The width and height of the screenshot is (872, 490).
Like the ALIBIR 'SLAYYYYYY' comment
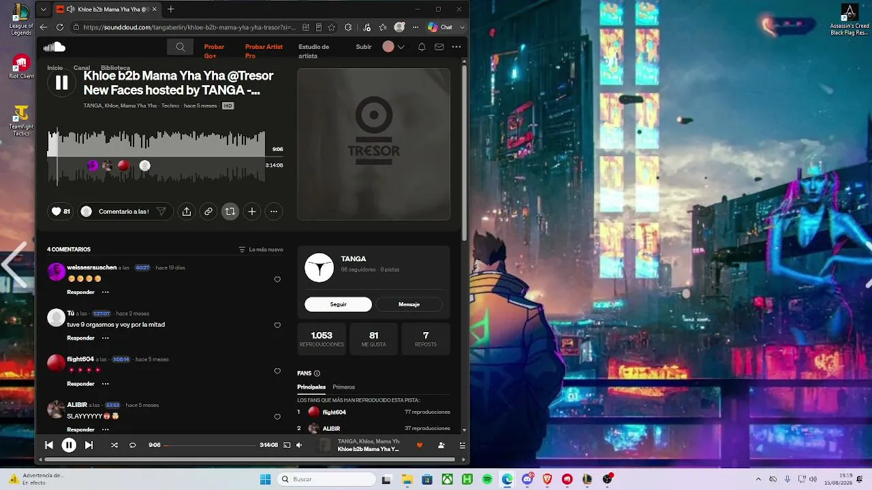coord(277,417)
